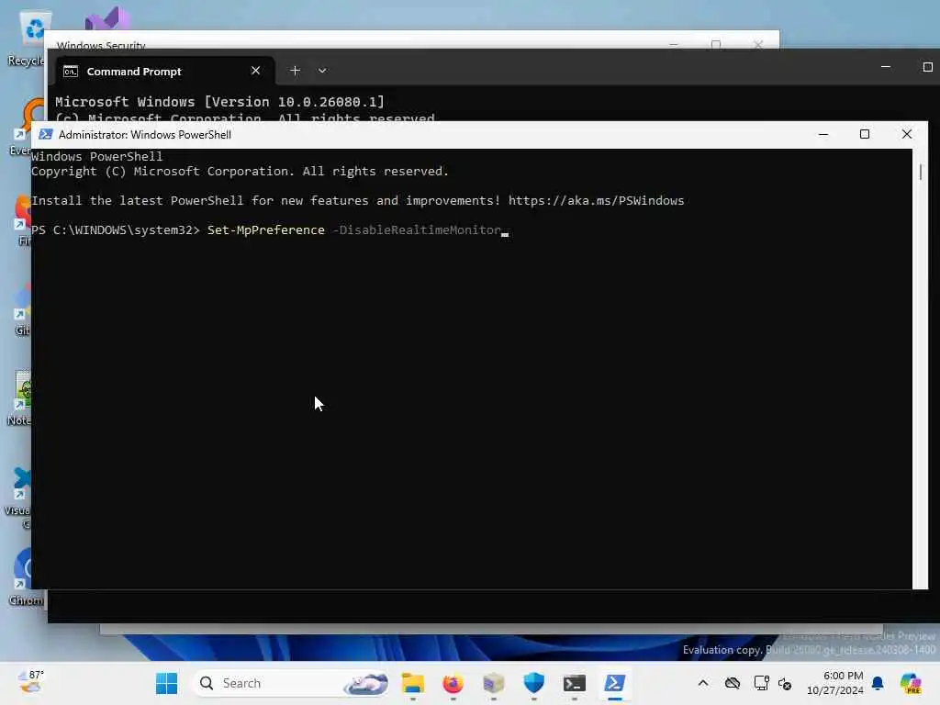
Task: Click the search highlight image in taskbar
Action: tap(365, 683)
